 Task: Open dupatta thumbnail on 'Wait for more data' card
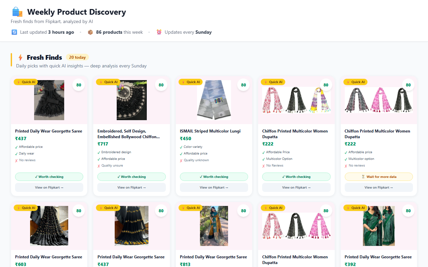379,100
